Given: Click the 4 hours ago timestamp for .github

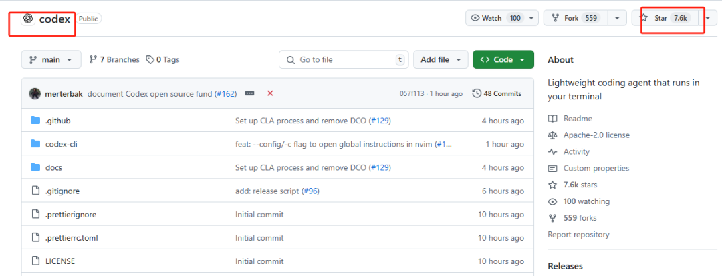Looking at the screenshot, I should click(503, 121).
